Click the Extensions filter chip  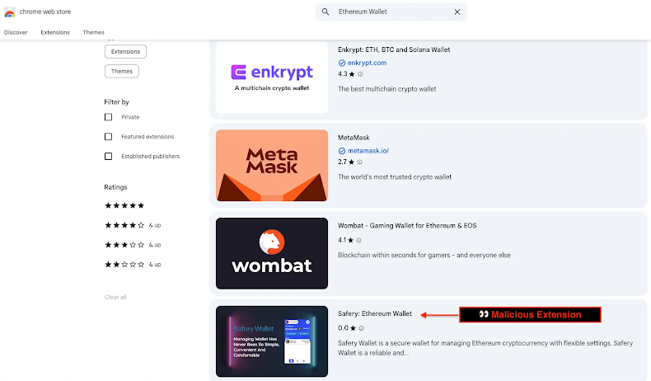125,51
